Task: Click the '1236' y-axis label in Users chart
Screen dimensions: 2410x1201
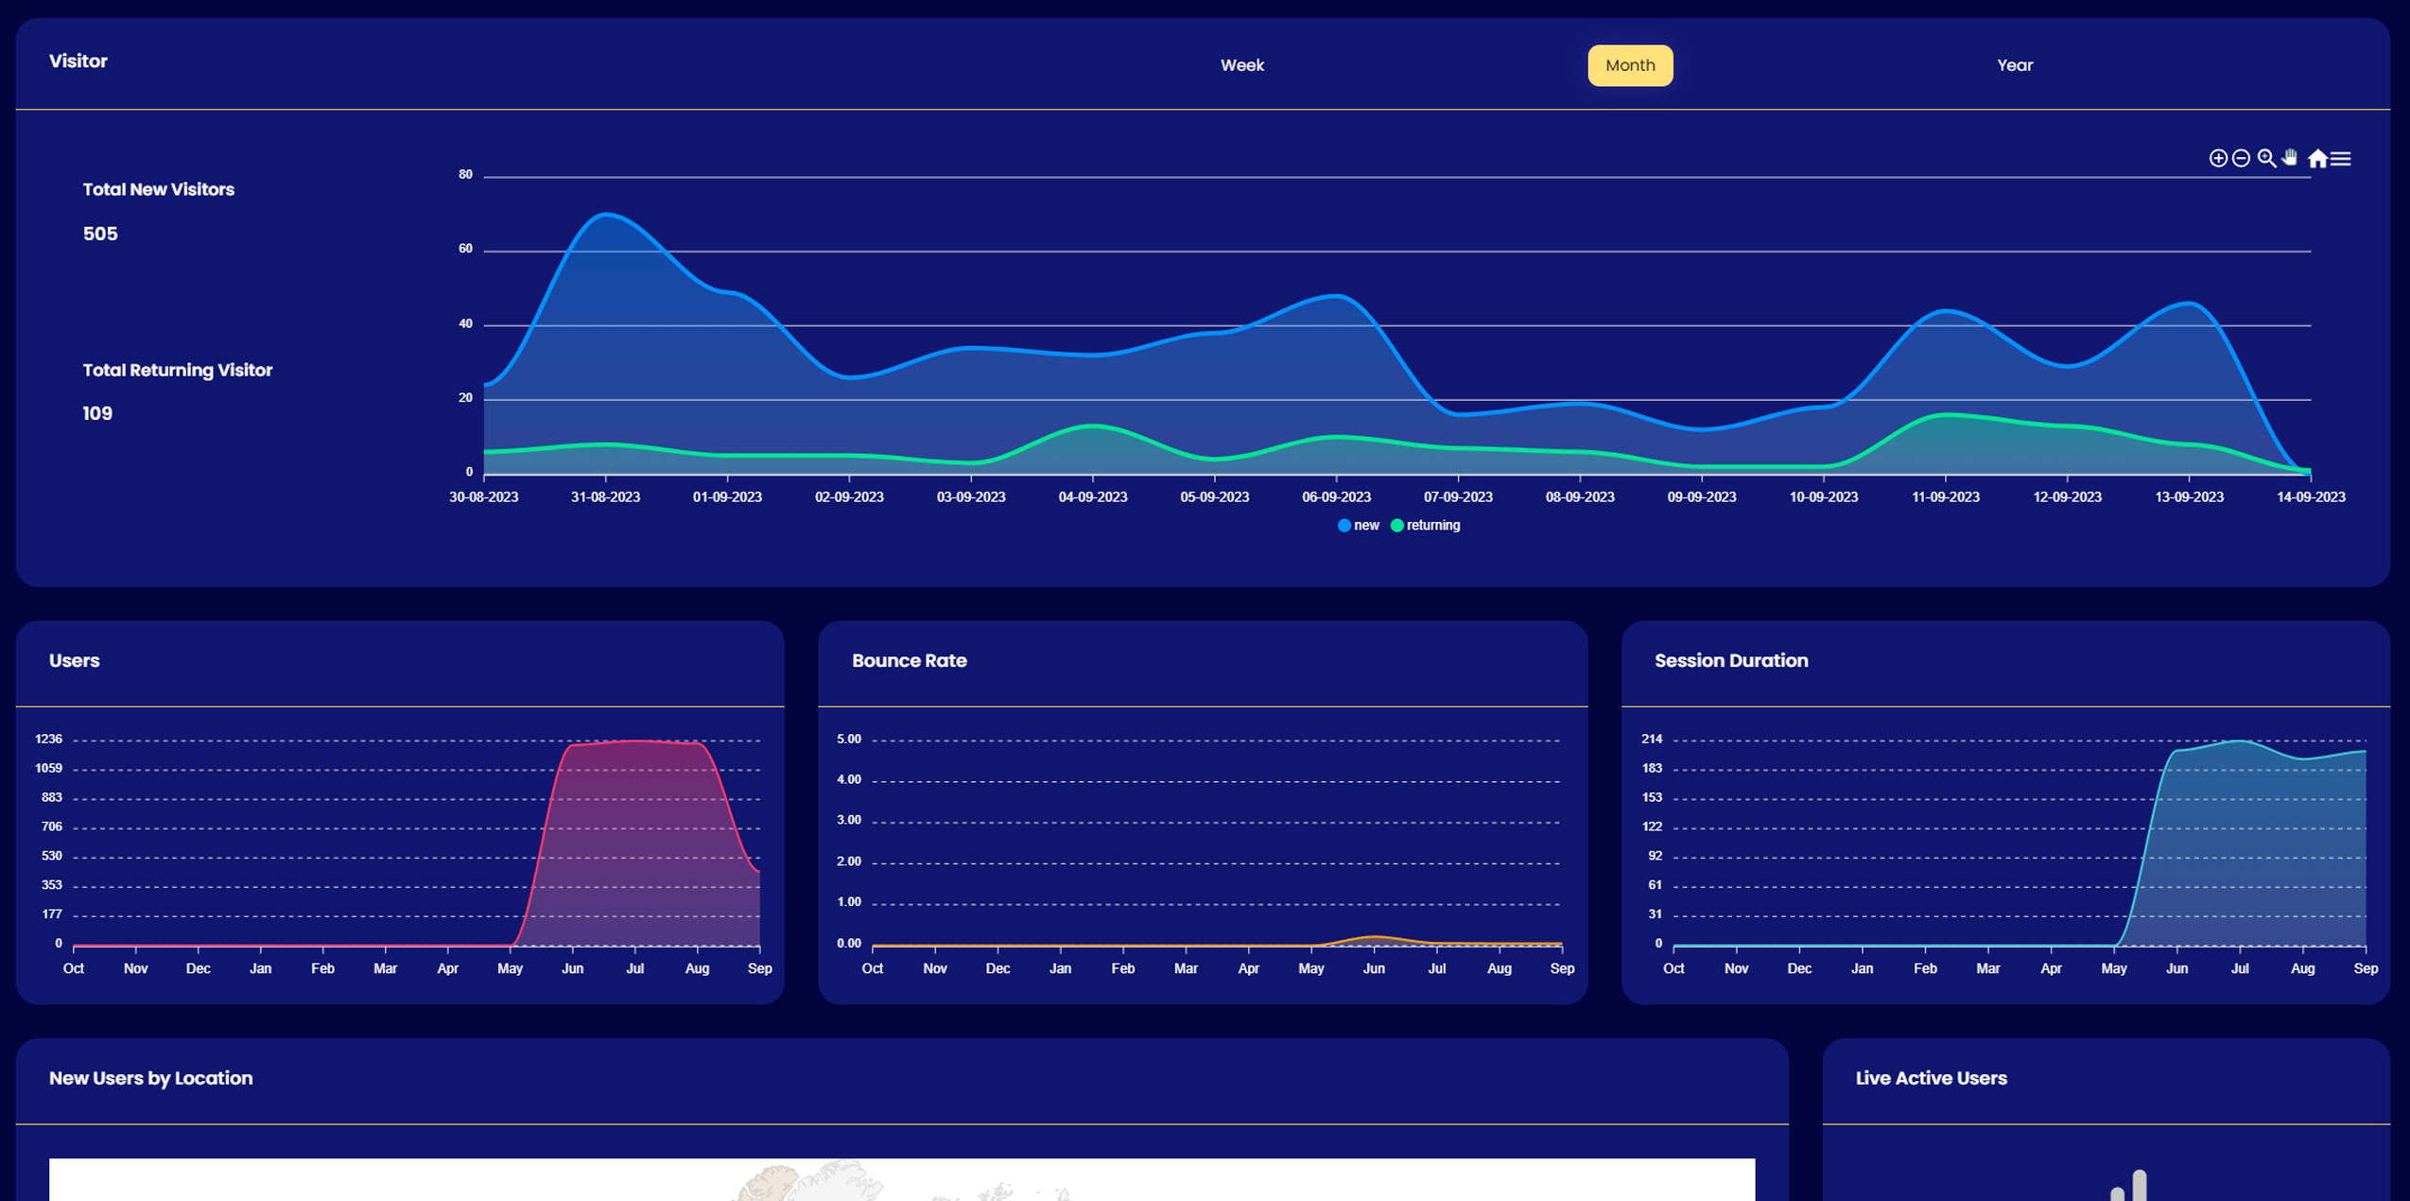Action: point(48,740)
